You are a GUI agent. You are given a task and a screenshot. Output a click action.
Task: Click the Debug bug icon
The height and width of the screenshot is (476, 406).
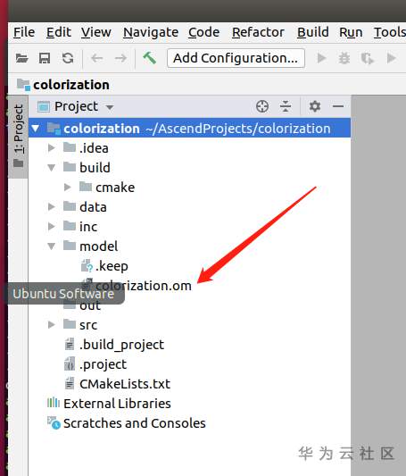344,58
